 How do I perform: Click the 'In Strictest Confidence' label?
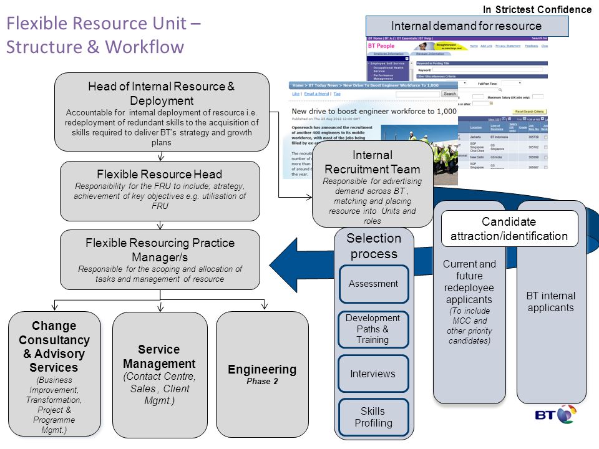click(537, 9)
